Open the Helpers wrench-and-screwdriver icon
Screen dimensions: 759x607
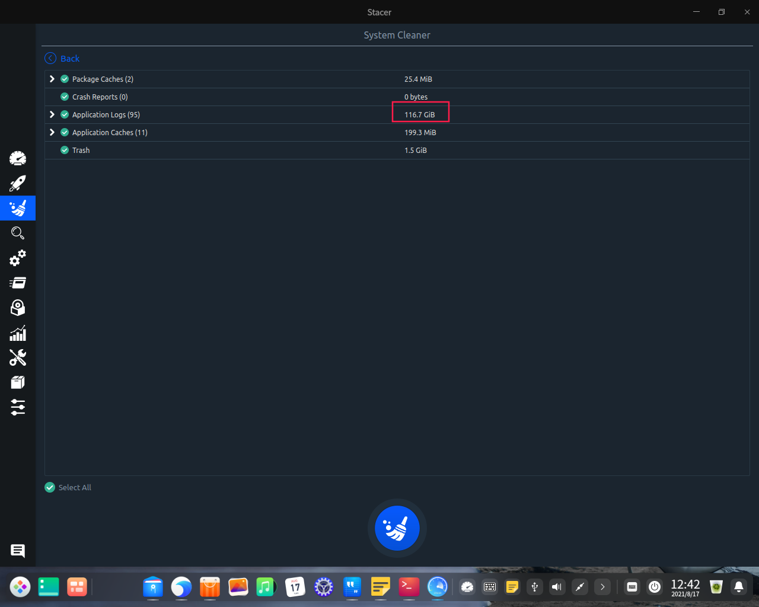[x=18, y=357]
